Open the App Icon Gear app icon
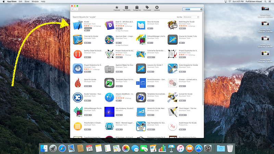Image resolution: width=274 pixels, height=154 pixels. click(109, 40)
